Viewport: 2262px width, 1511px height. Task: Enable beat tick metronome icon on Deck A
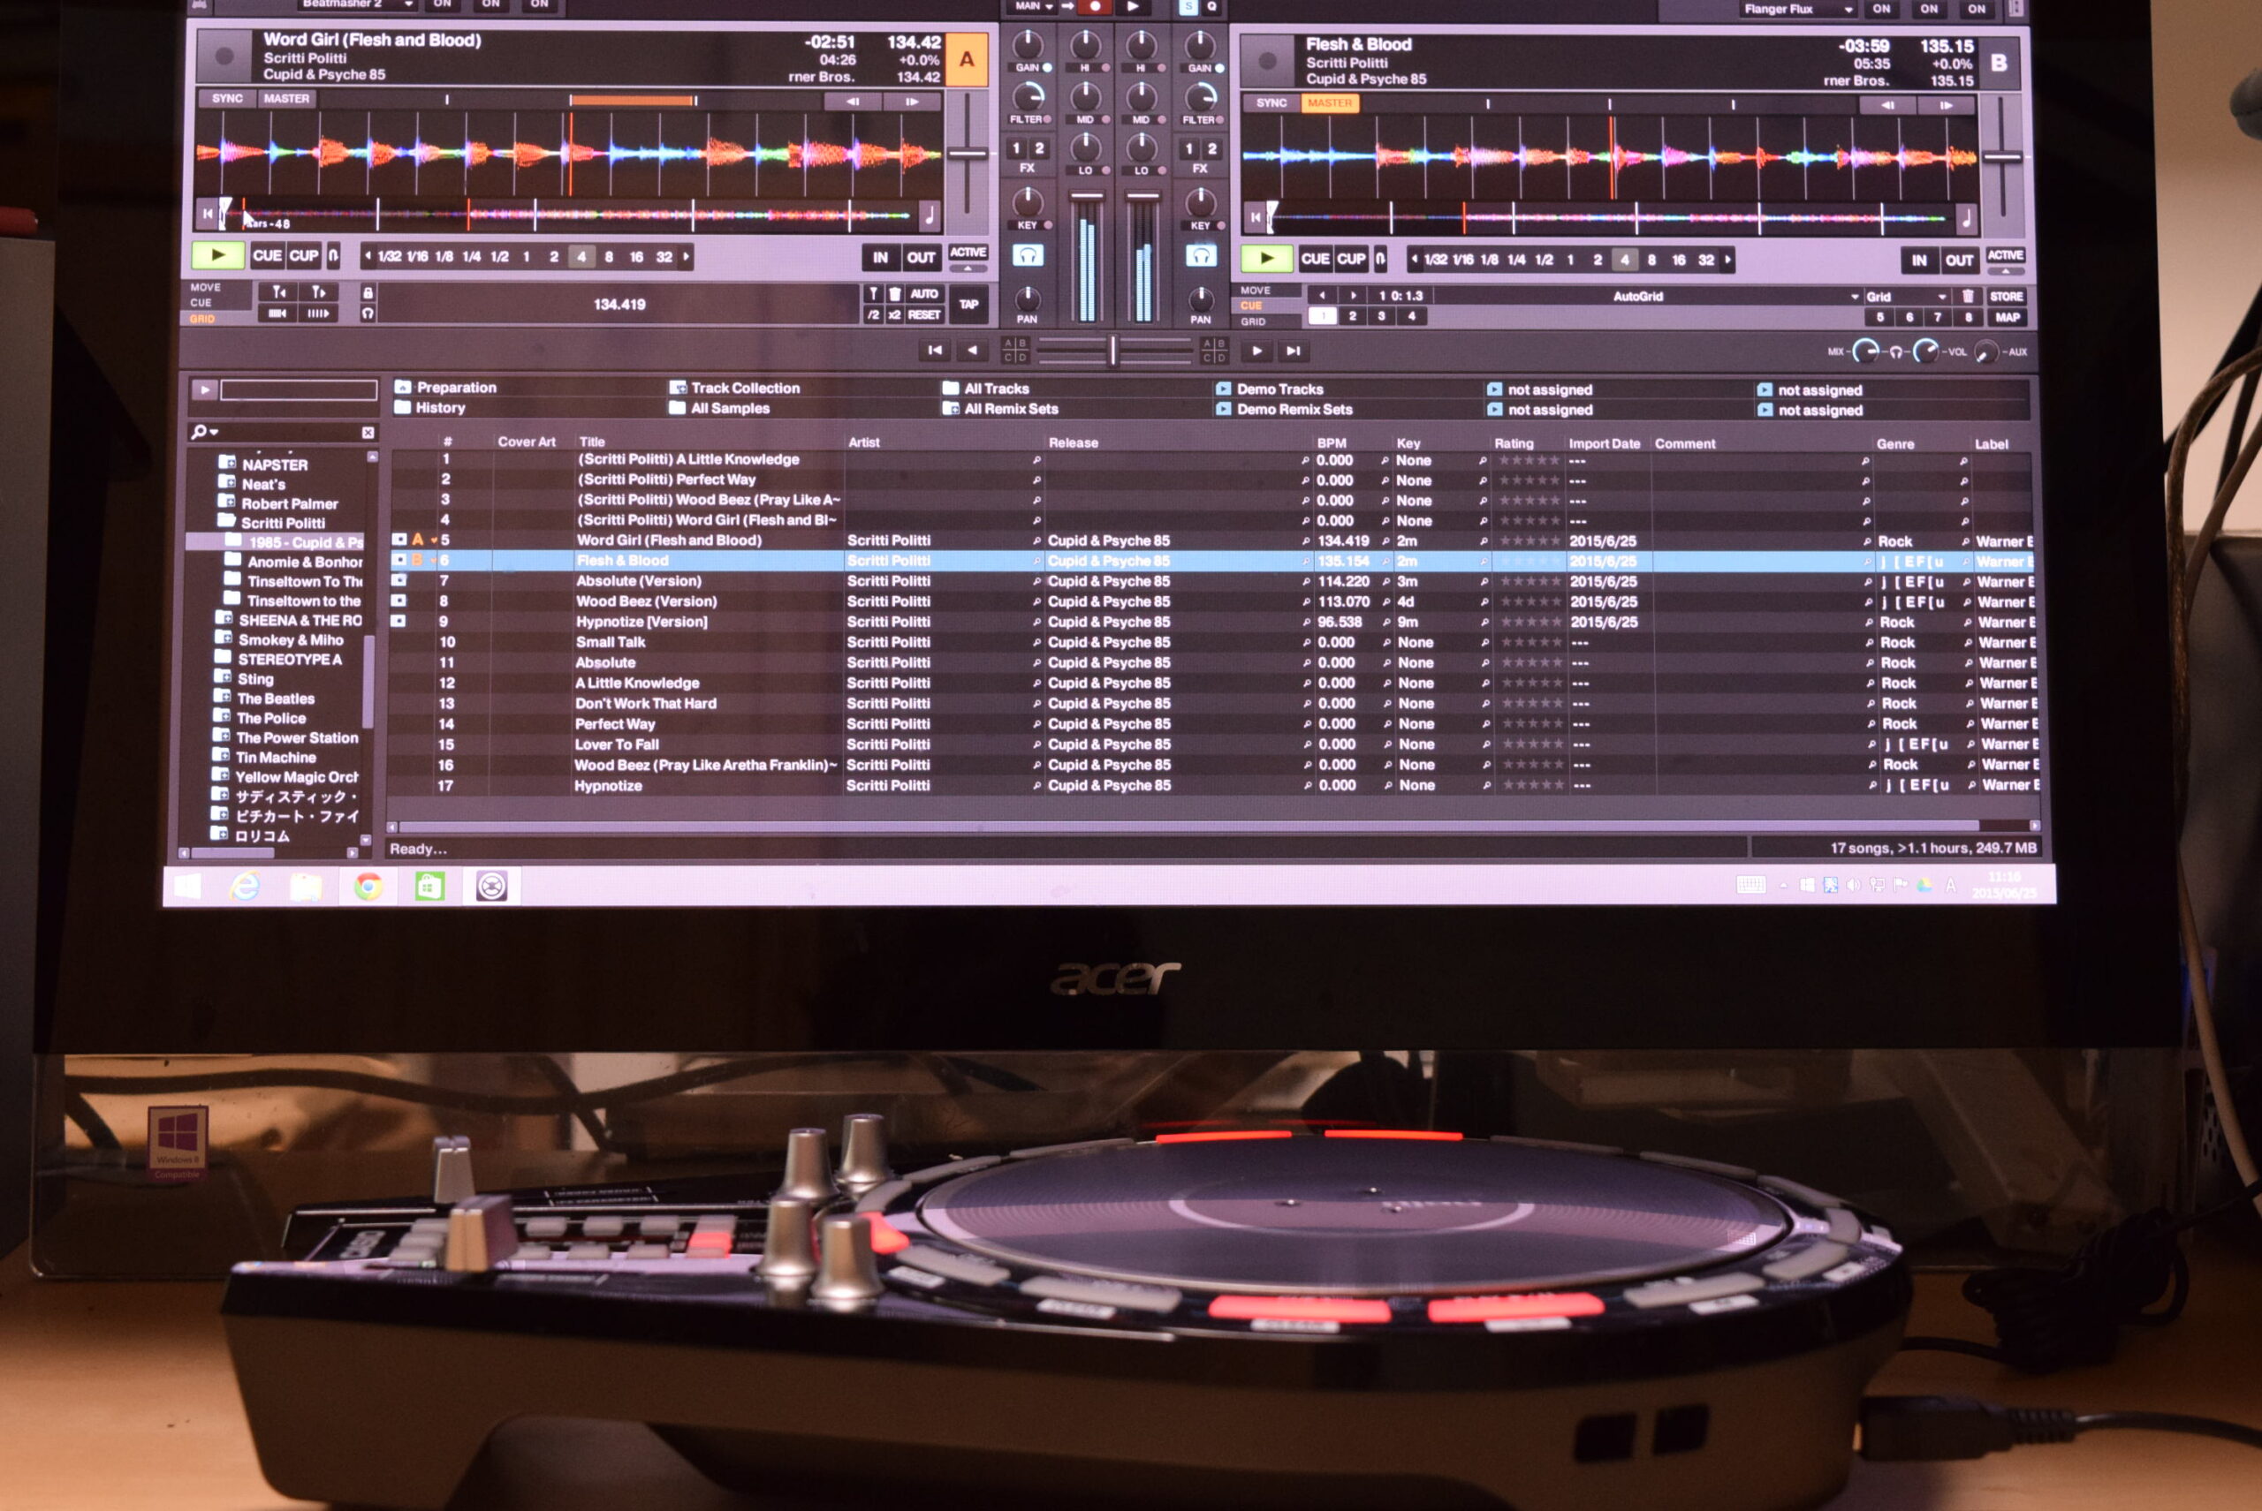click(368, 314)
